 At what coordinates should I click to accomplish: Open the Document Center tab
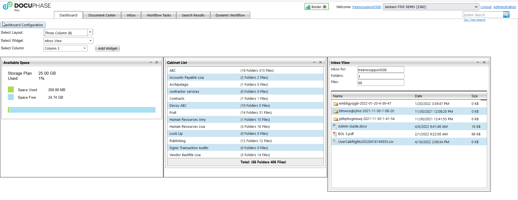[x=102, y=15]
